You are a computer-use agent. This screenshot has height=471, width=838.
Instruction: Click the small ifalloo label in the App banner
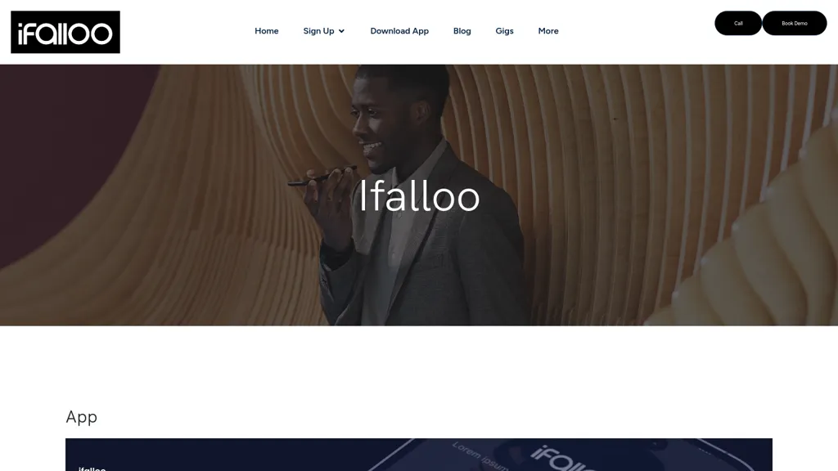point(92,469)
